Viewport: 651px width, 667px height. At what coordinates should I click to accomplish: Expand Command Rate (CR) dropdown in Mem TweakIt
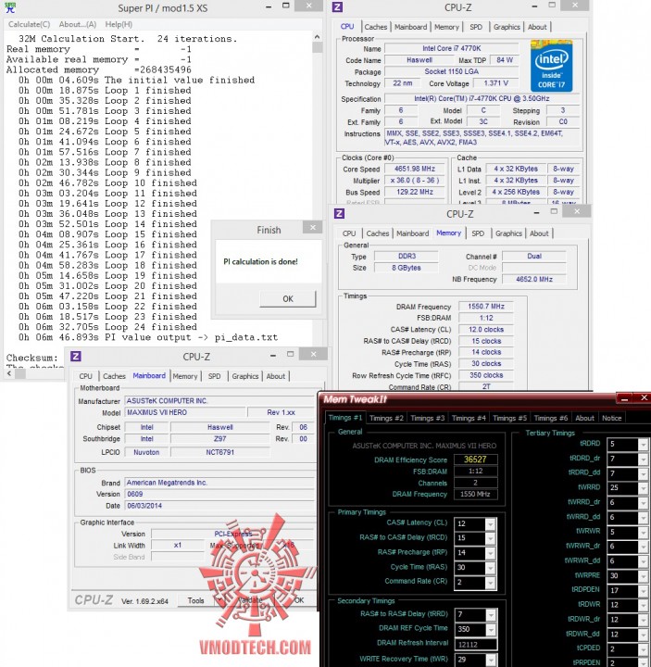[x=490, y=582]
